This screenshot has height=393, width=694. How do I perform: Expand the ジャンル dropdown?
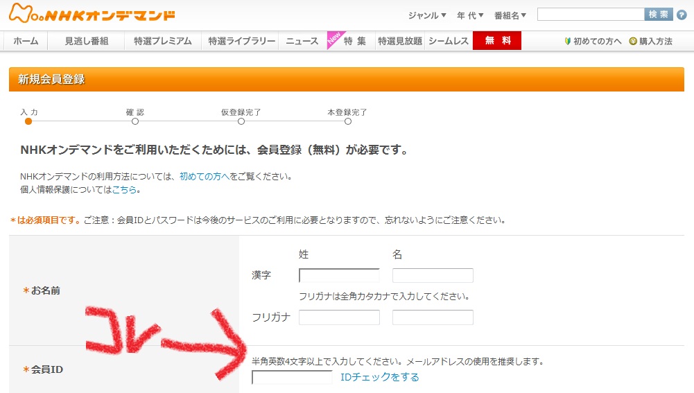click(x=427, y=15)
